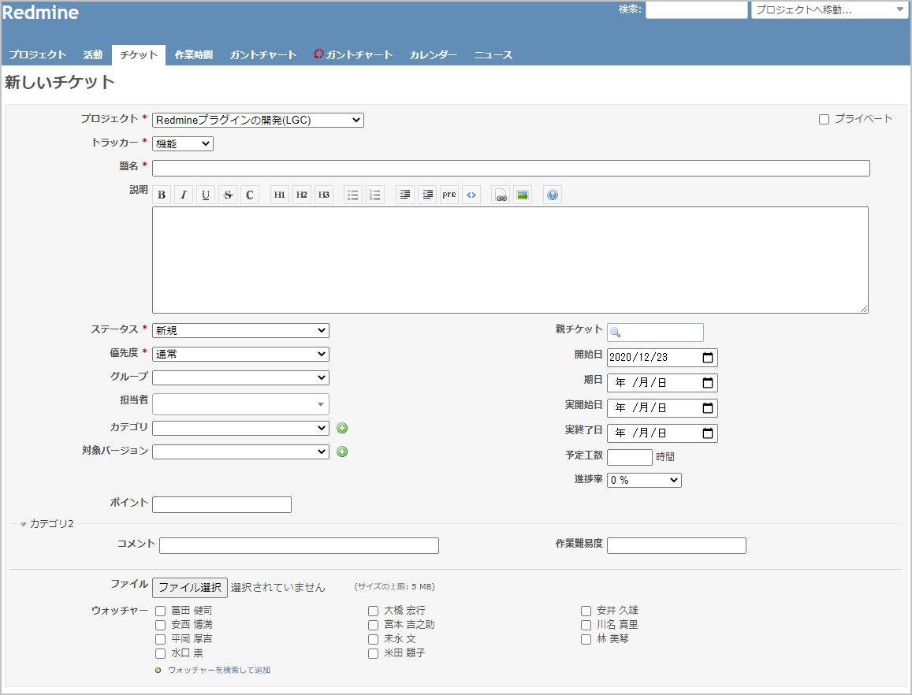Click the ウォッチャーを検索して追加 link
Viewport: 912px width, 695px height.
[218, 670]
